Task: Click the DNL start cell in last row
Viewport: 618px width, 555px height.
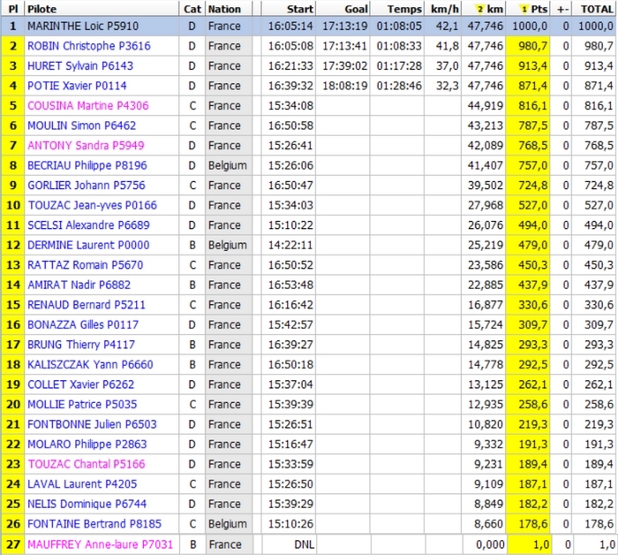Action: click(302, 544)
